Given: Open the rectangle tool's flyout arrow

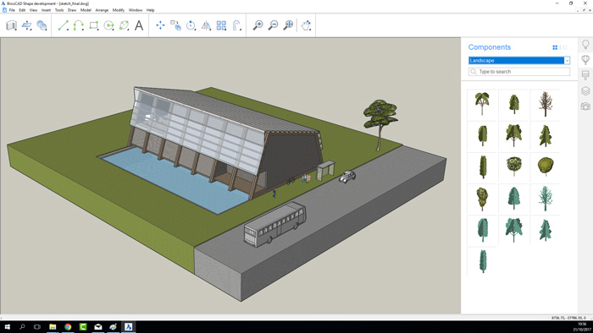Looking at the screenshot, I should (x=98, y=30).
